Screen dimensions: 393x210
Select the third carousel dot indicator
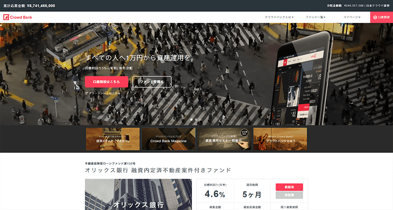click(x=200, y=120)
